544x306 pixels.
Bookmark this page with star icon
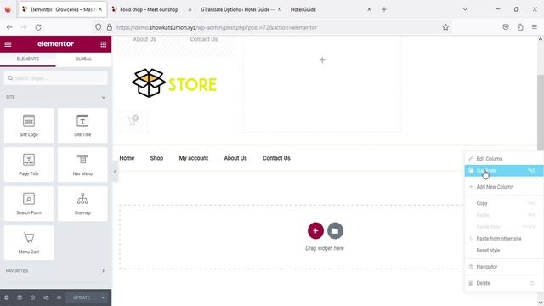tap(445, 27)
